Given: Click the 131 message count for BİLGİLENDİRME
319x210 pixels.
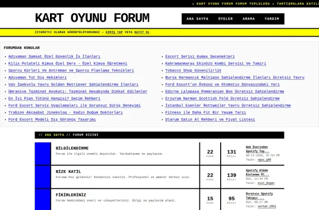Looking at the screenshot, I should tap(231, 152).
